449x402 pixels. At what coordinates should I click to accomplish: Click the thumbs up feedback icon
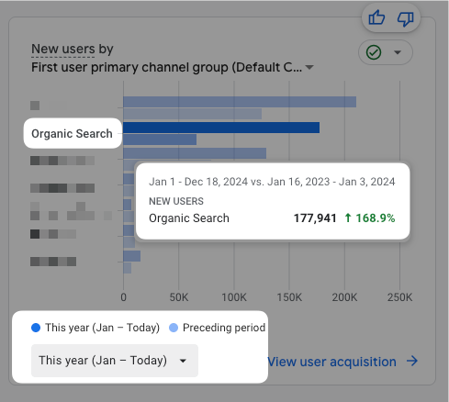coord(376,17)
